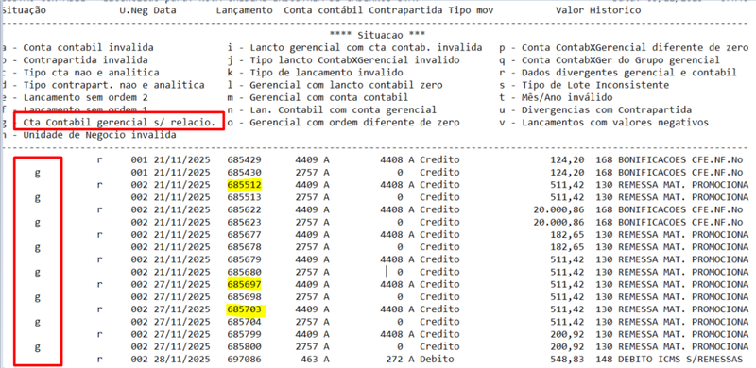Select legend entry 'Contrapartida invalida'
Screen dimensions: 756x368
pos(85,60)
